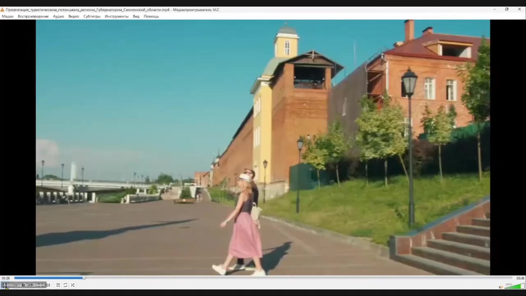Open the Аудио menu
Viewport: 526px width, 296px height.
tap(58, 16)
